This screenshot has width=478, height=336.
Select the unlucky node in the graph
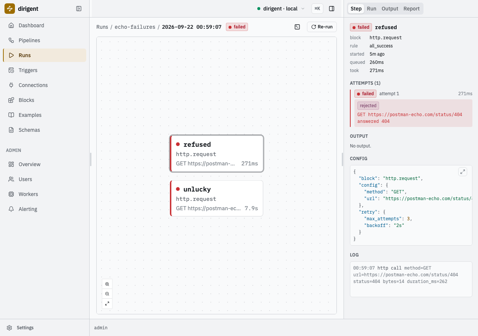(x=217, y=198)
